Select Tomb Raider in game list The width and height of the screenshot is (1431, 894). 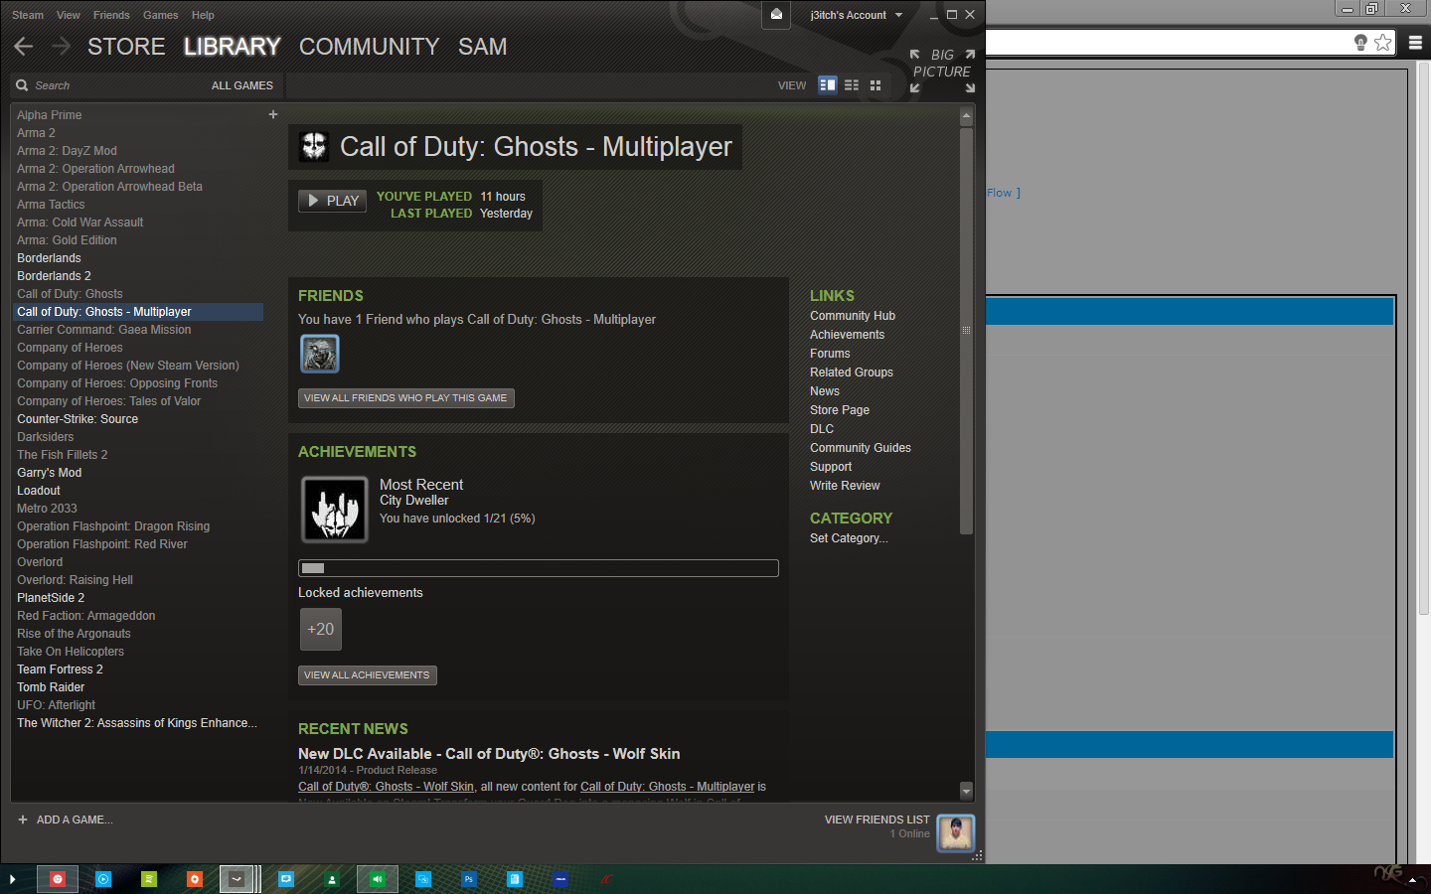[137, 687]
